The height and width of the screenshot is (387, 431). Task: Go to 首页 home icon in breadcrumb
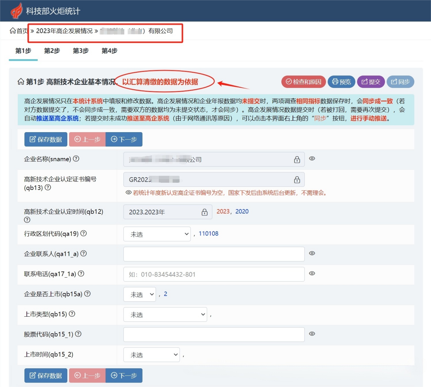(x=13, y=31)
